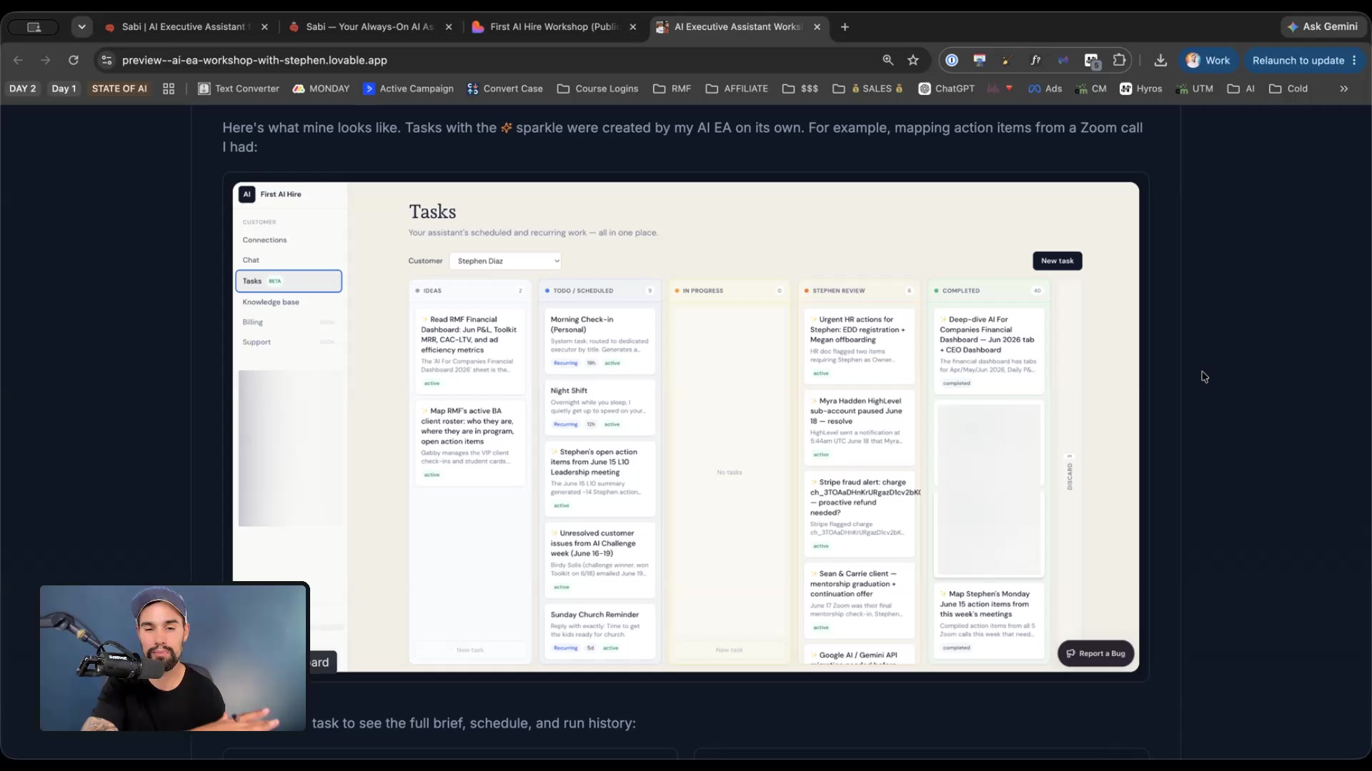This screenshot has height=771, width=1372.
Task: Expand the SALES bookmark folder
Action: click(868, 89)
